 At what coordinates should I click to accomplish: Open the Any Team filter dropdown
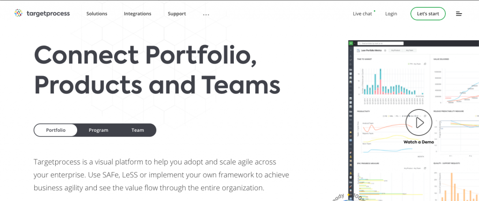click(x=409, y=50)
